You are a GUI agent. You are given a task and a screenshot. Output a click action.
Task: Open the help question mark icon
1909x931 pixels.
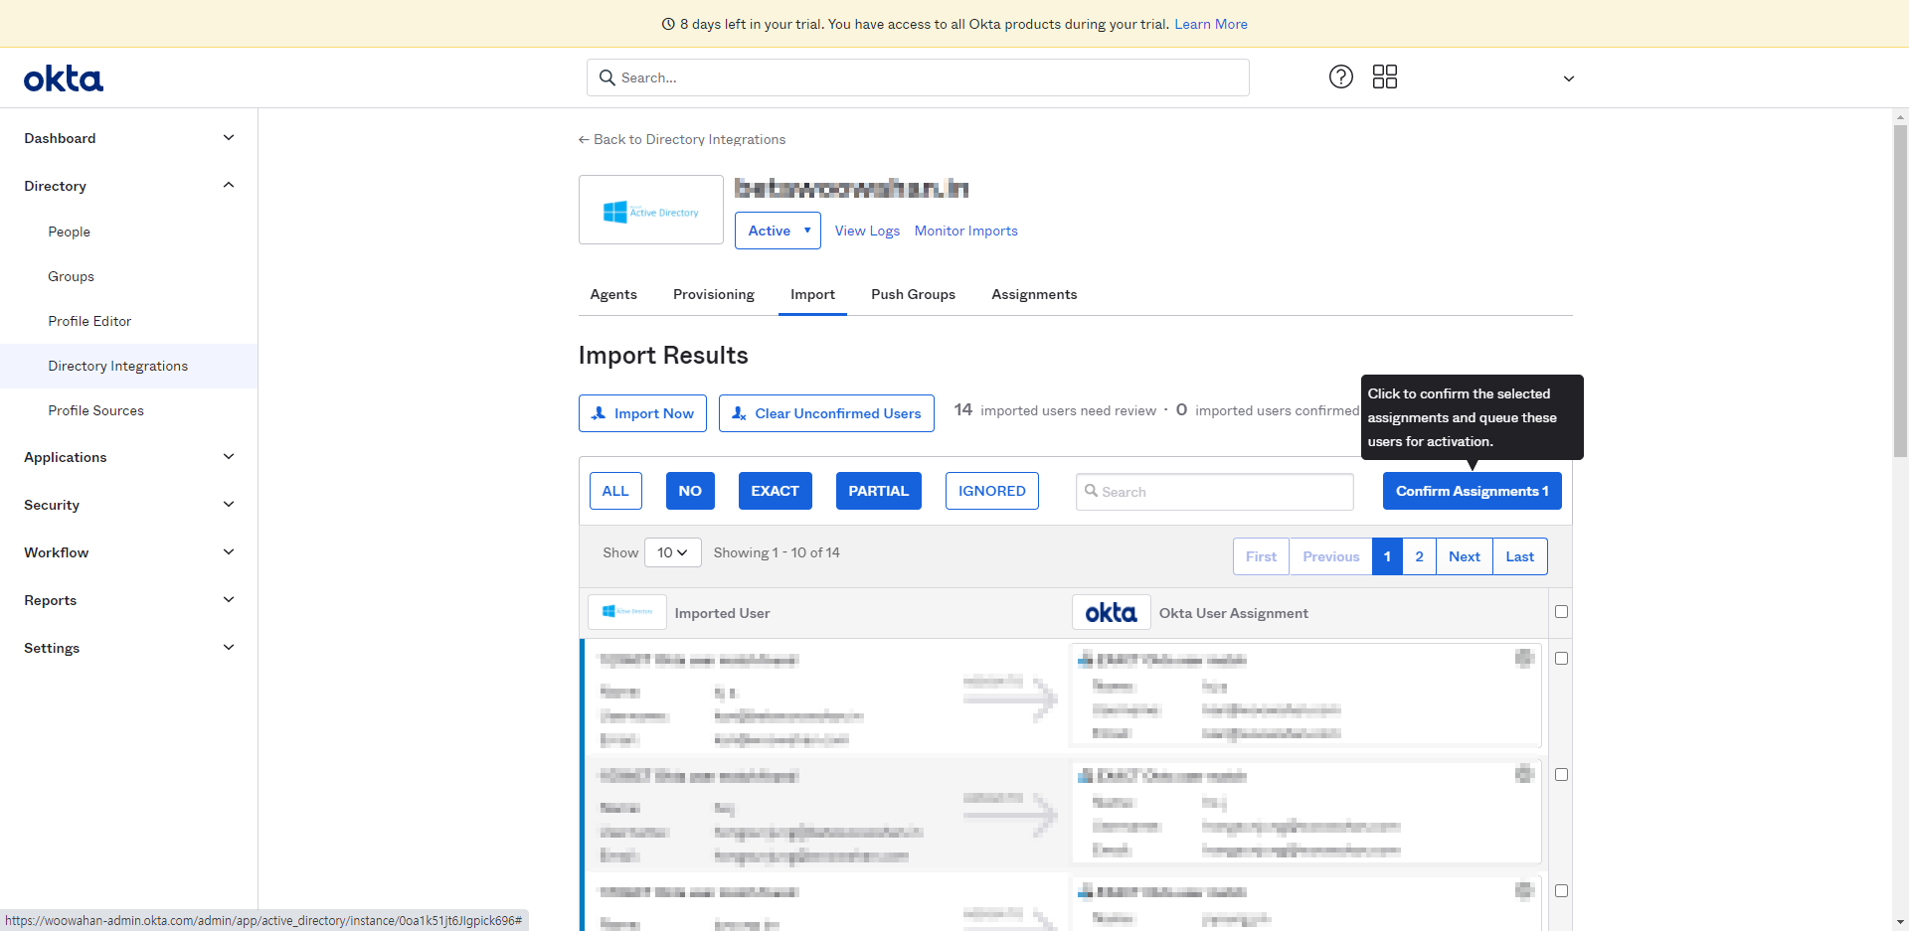coord(1341,77)
